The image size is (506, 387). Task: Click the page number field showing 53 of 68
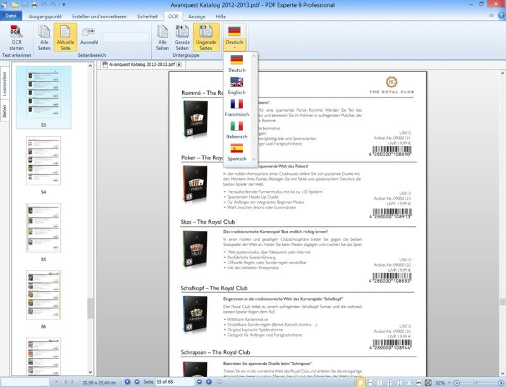coord(175,382)
